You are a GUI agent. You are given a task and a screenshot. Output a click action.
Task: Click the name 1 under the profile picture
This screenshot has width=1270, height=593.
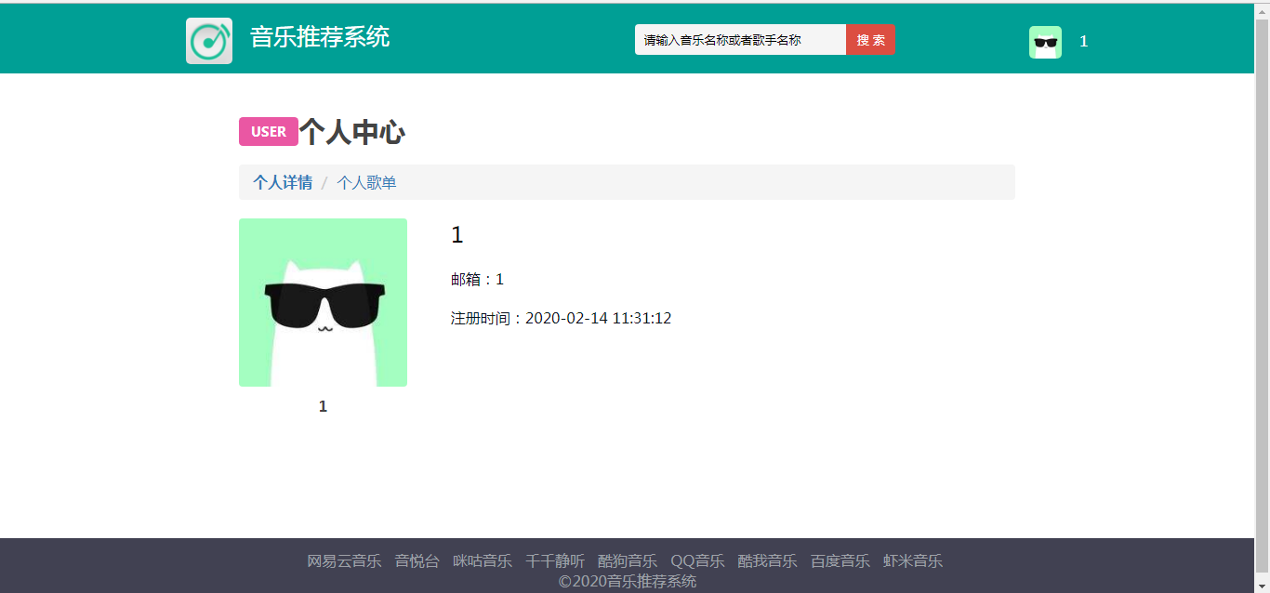tap(323, 406)
